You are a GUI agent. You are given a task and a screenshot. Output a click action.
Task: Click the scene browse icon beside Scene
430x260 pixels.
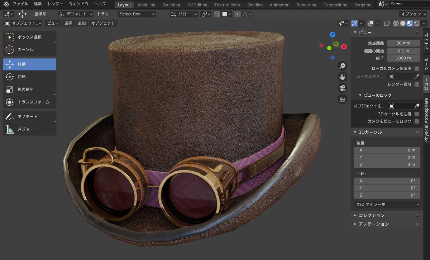[x=383, y=4]
